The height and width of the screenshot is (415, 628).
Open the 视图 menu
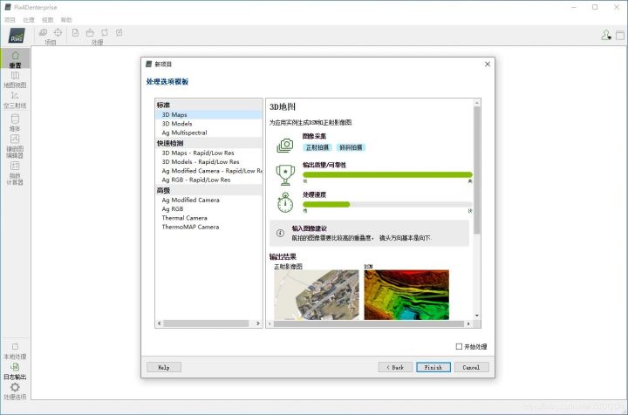point(47,20)
